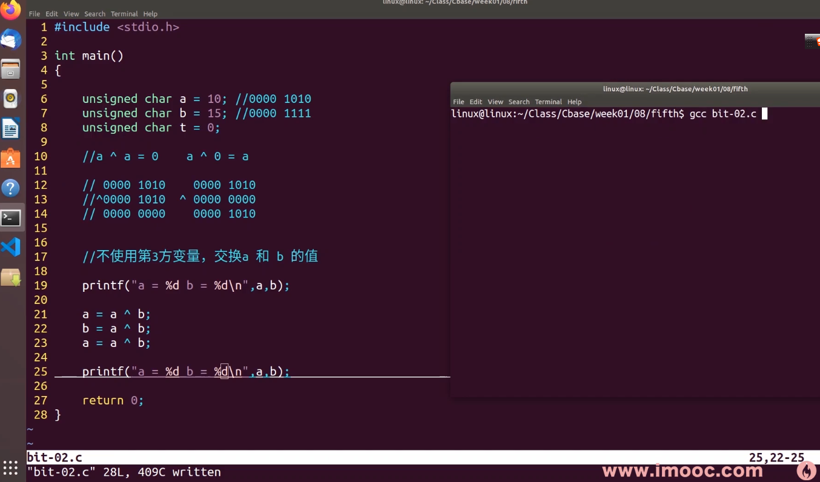Show Applications grid at dock bottom

point(10,468)
